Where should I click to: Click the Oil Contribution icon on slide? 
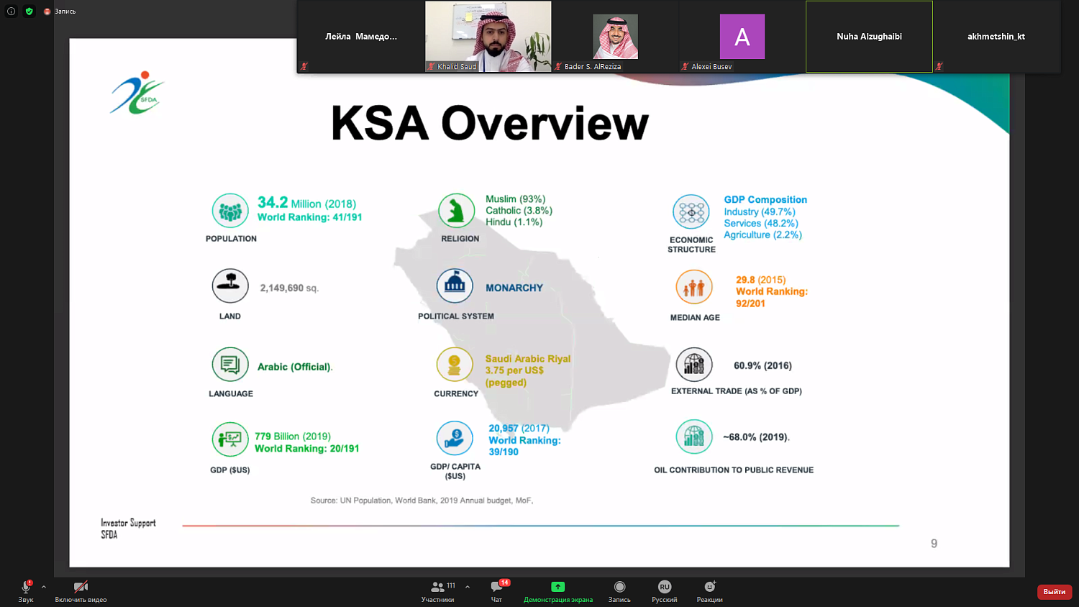[694, 437]
